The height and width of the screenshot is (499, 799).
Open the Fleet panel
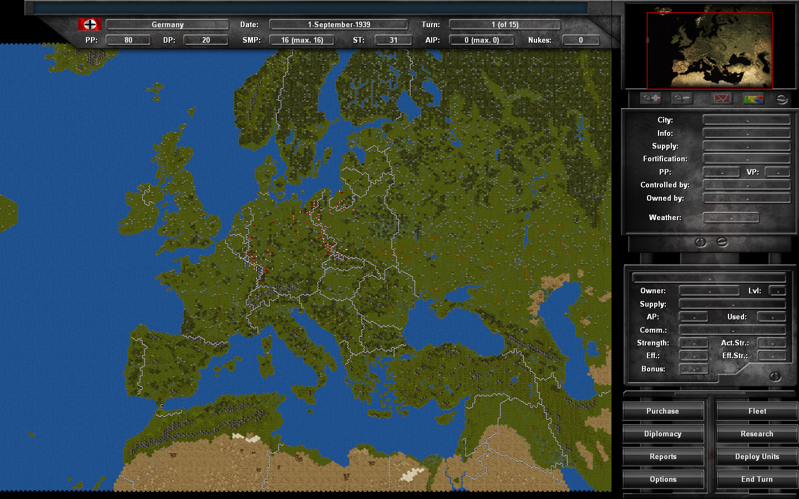tap(757, 411)
